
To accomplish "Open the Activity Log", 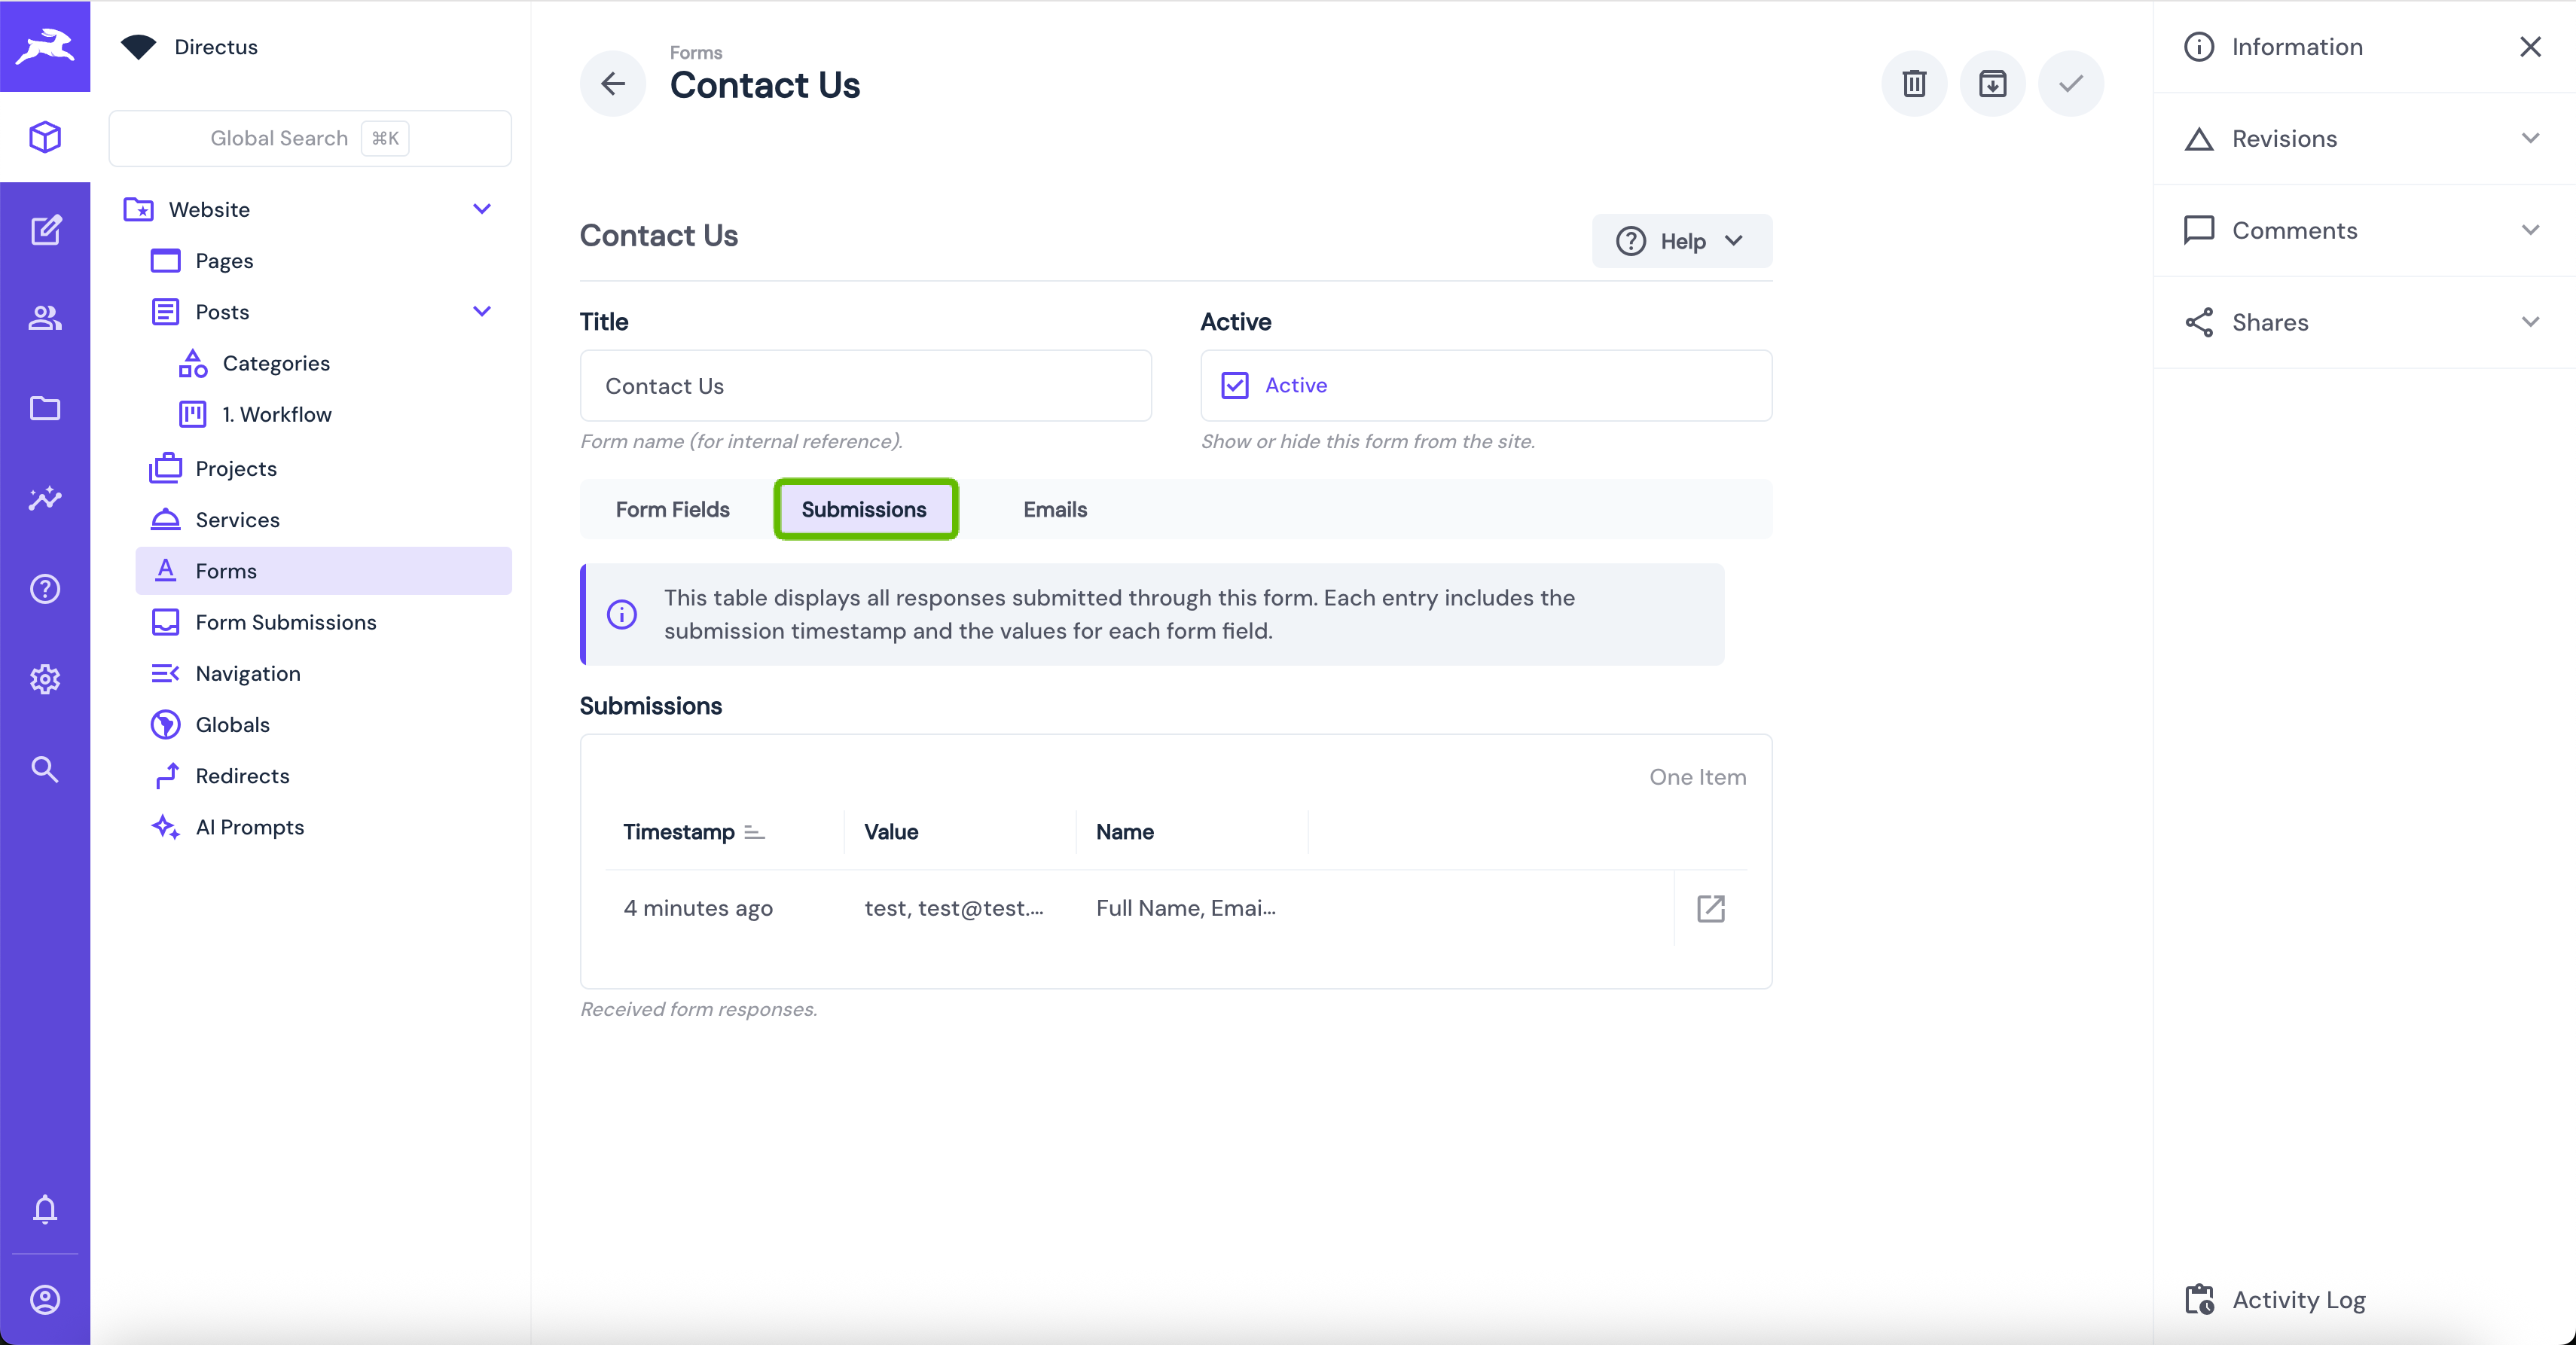I will pos(2297,1299).
